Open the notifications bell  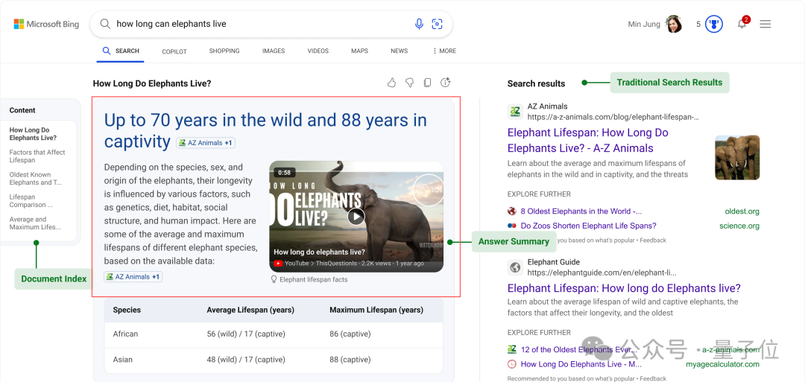[742, 24]
